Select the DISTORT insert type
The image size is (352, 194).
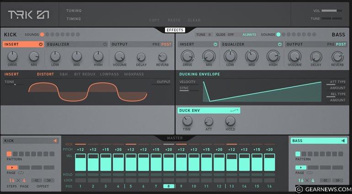point(46,74)
